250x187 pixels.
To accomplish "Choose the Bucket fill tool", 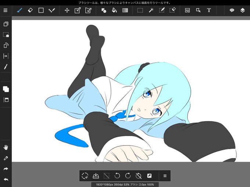I will click(x=114, y=10).
